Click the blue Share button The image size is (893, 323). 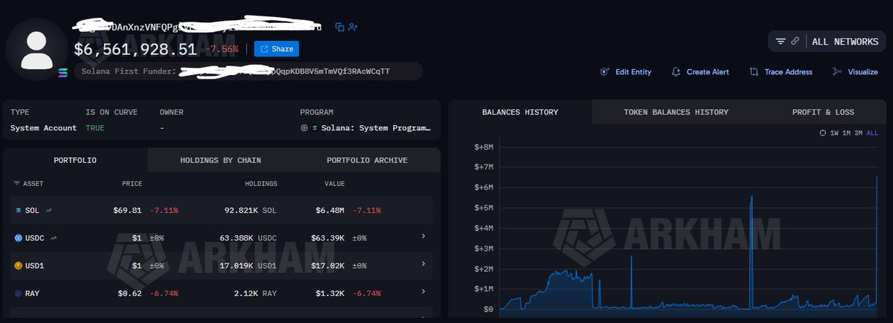[276, 49]
